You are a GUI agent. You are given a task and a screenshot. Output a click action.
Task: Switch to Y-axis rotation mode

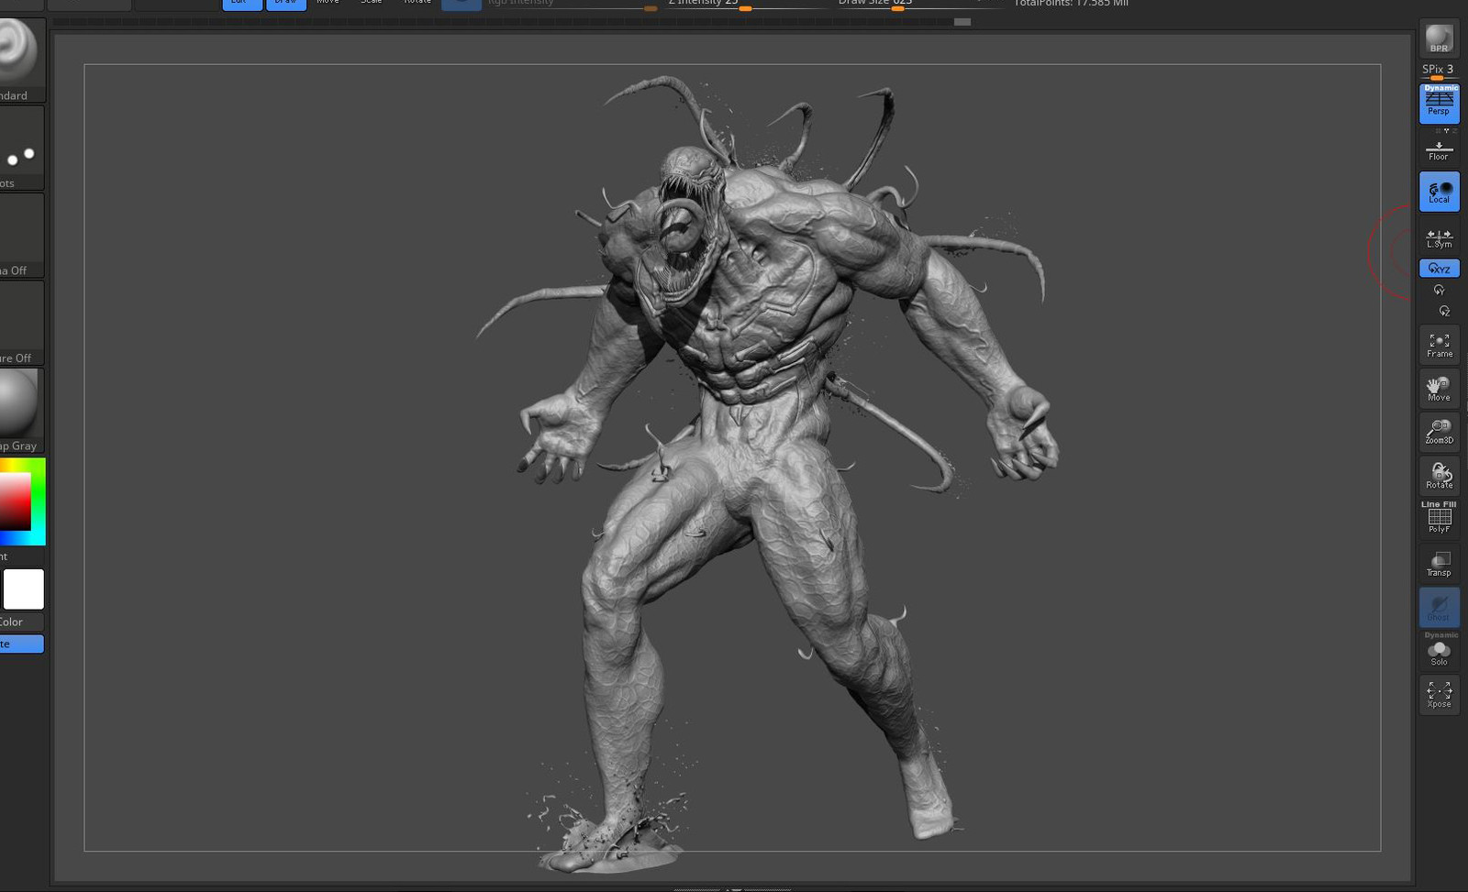tap(1439, 290)
